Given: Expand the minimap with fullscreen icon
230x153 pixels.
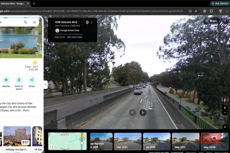Looking at the screenshot, I should (x=51, y=147).
